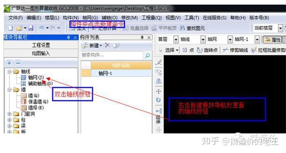Click 查找图元 binoculars button
The image size is (286, 153).
192,28
